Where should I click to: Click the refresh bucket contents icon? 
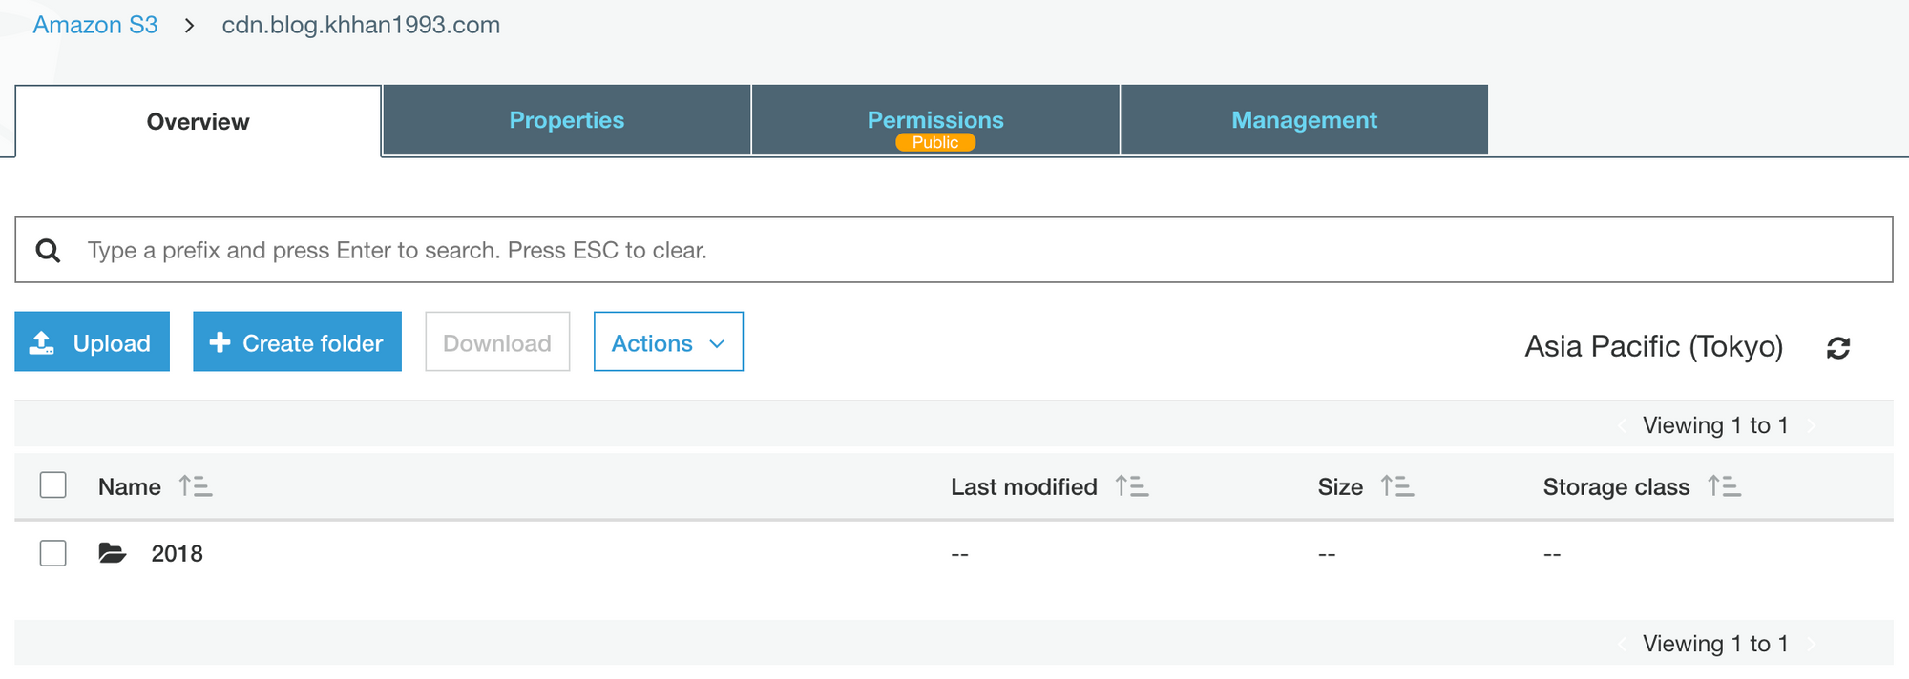pyautogui.click(x=1838, y=348)
